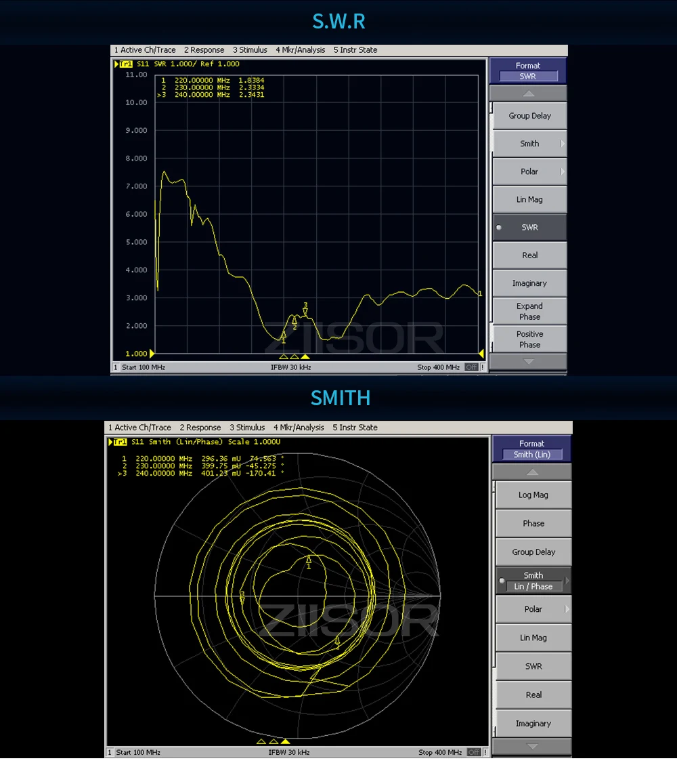The image size is (677, 765).
Task: Click Start 100 MHz in SWR status bar
Action: 144,367
